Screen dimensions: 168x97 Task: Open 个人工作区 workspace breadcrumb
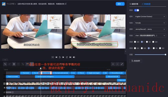(x=10, y=4)
